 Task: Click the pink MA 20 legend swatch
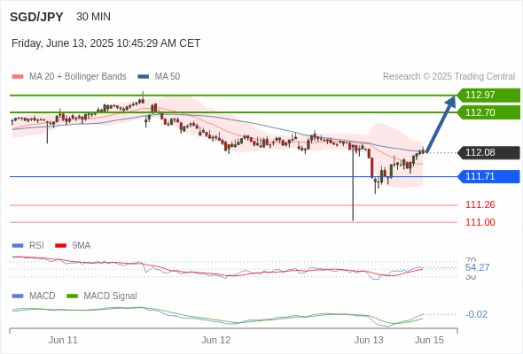tap(18, 77)
